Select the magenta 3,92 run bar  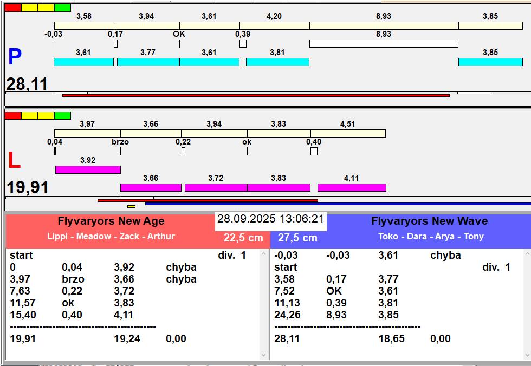point(88,170)
